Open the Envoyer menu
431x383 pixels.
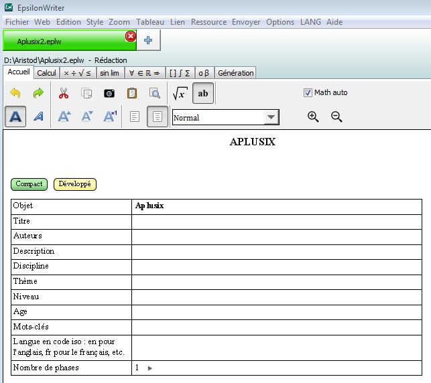pyautogui.click(x=246, y=22)
